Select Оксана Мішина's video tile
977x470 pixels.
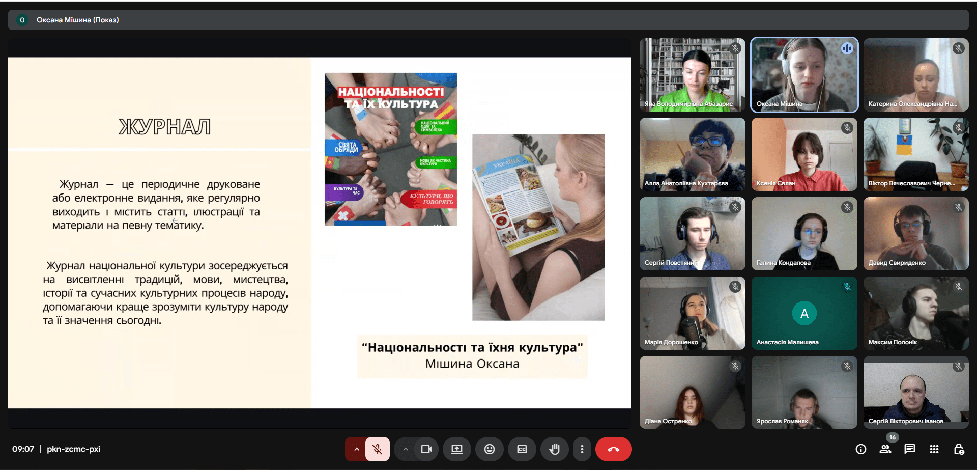pos(804,75)
